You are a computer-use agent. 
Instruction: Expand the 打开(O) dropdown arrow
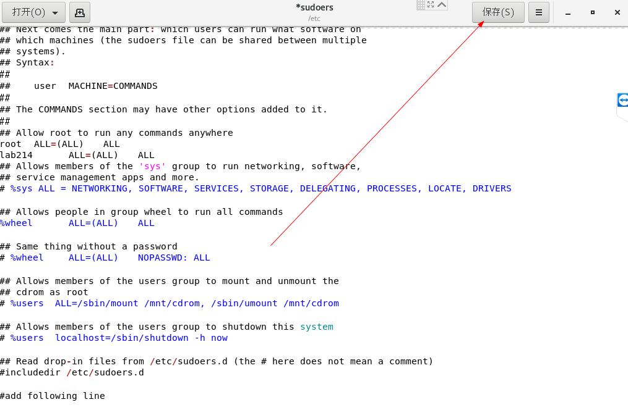55,13
